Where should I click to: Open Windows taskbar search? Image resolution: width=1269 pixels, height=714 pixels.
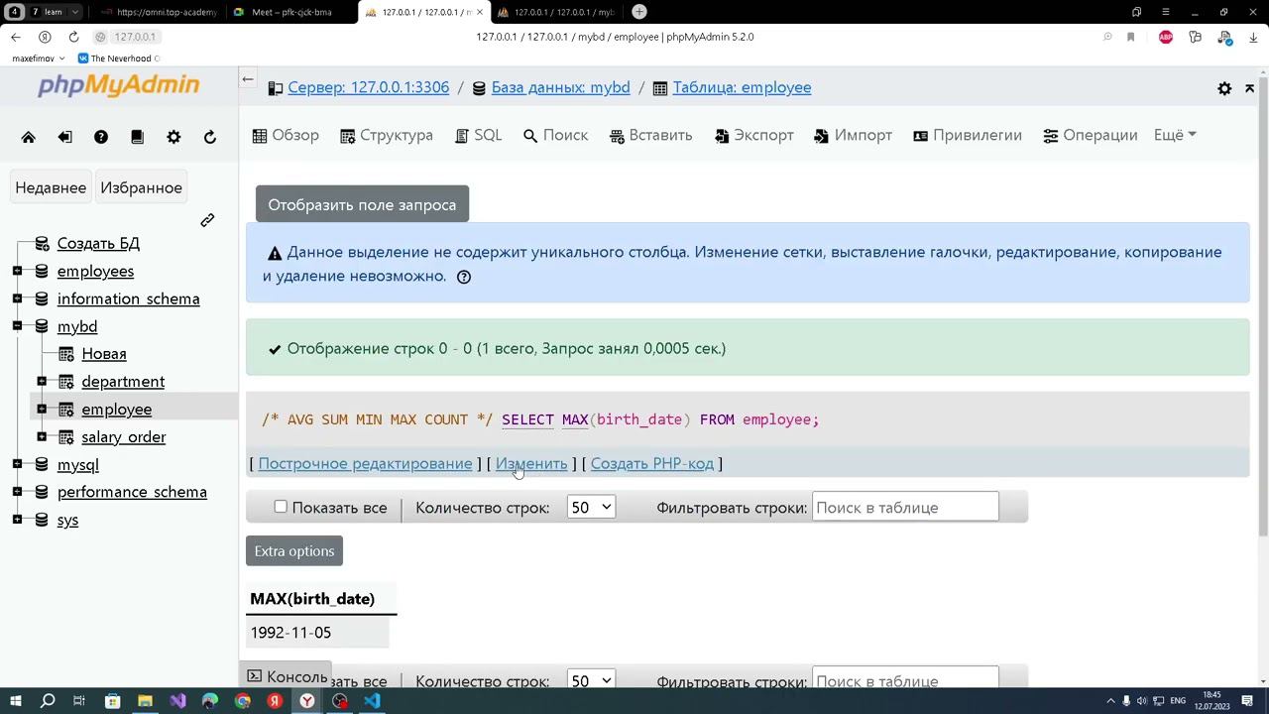pos(48,701)
